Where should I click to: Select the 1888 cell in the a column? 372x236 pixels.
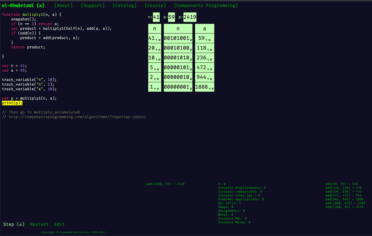[x=204, y=87]
